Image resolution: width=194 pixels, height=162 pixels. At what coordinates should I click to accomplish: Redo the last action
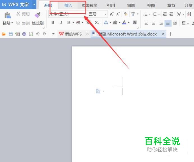coord(45,34)
